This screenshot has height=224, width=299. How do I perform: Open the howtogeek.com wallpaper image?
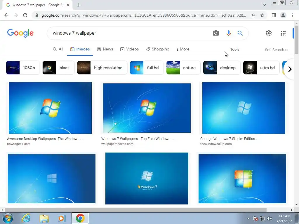pyautogui.click(x=50, y=108)
